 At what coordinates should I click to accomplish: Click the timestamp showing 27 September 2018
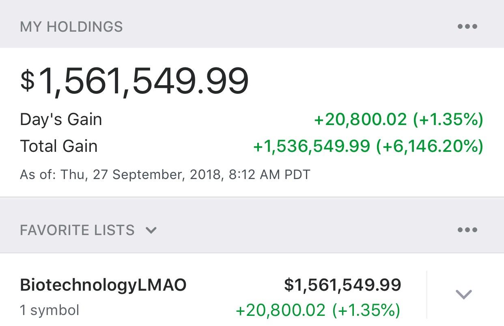click(165, 174)
